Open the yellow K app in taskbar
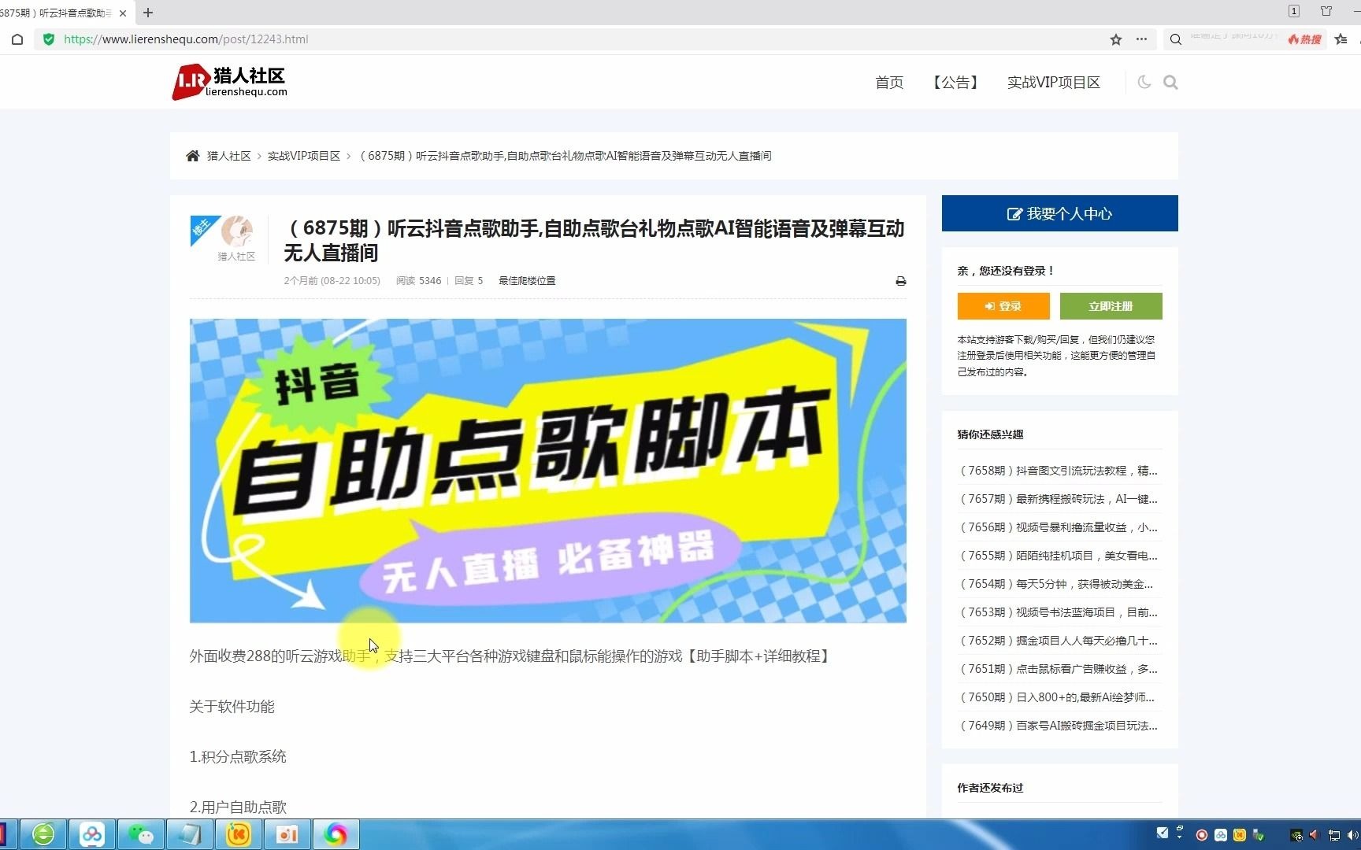Image resolution: width=1361 pixels, height=850 pixels. (x=239, y=834)
